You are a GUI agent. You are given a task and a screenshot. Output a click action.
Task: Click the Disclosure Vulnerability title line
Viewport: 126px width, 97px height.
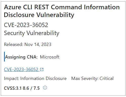click(x=39, y=15)
